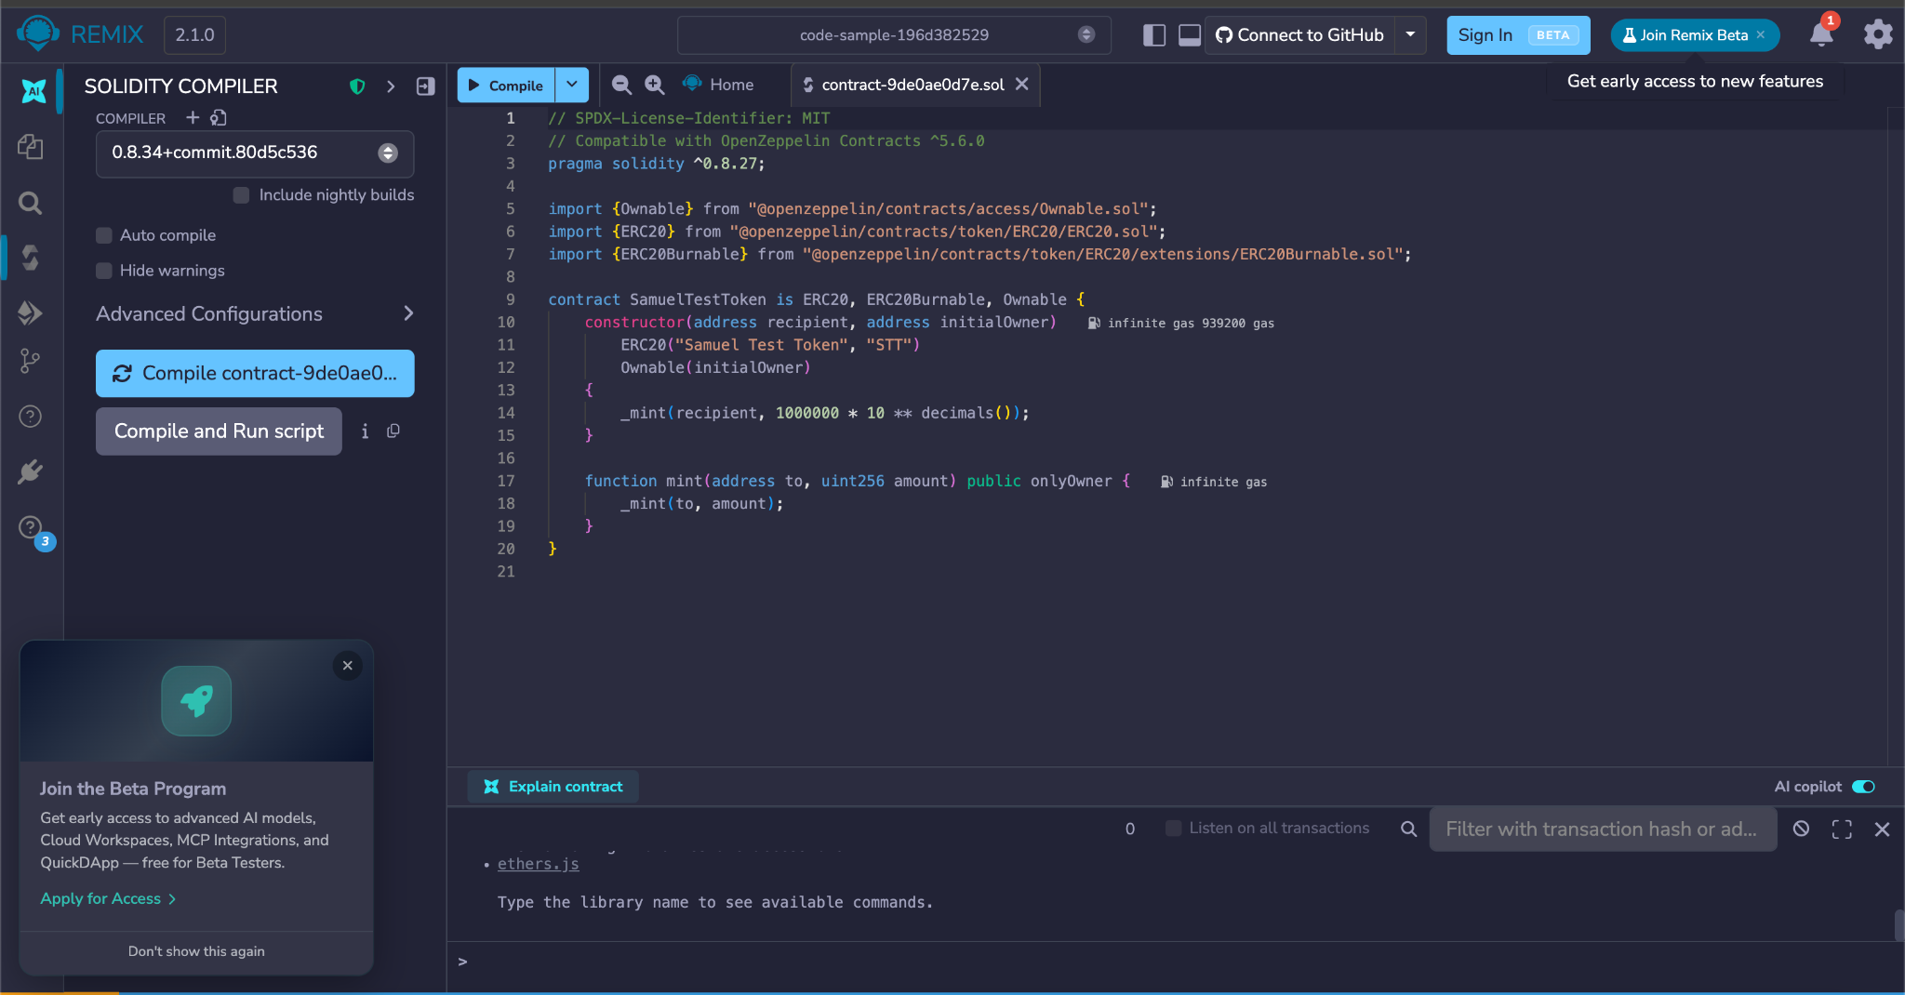1905x995 pixels.
Task: Click the terminal search magnifier icon
Action: tap(1409, 829)
